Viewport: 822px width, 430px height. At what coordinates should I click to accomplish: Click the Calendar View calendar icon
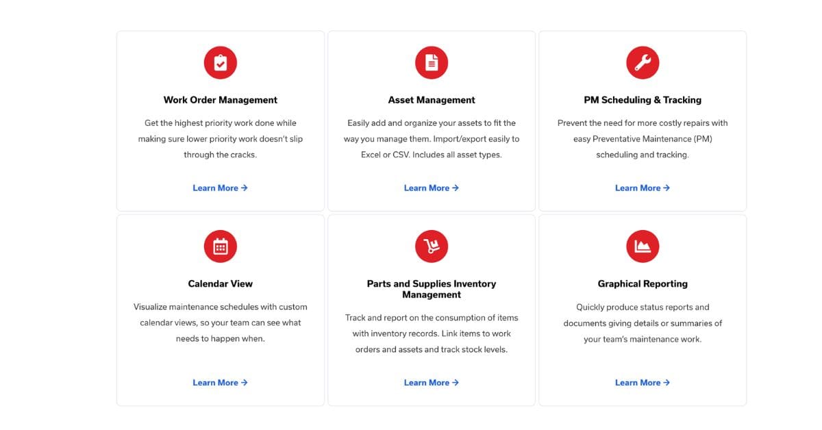220,246
